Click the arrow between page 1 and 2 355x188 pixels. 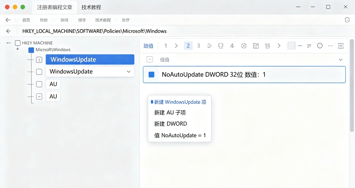(x=176, y=46)
